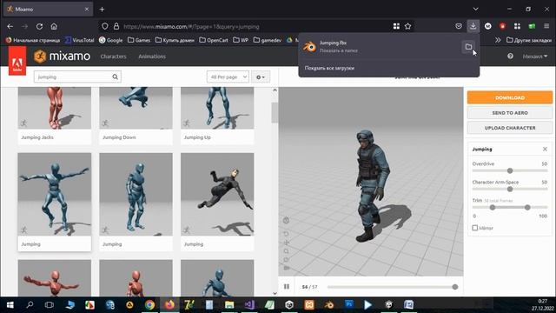The height and width of the screenshot is (313, 556).
Task: Open Chrome from the taskbar
Action: click(149, 304)
